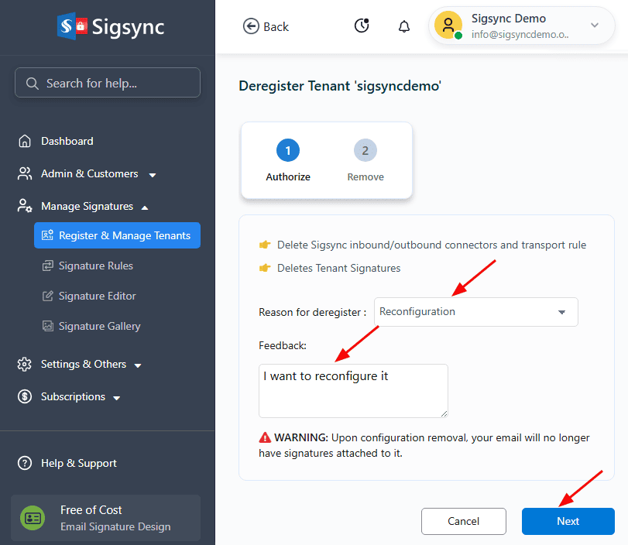Open the Reason for deregister dropdown
The width and height of the screenshot is (628, 545).
475,312
